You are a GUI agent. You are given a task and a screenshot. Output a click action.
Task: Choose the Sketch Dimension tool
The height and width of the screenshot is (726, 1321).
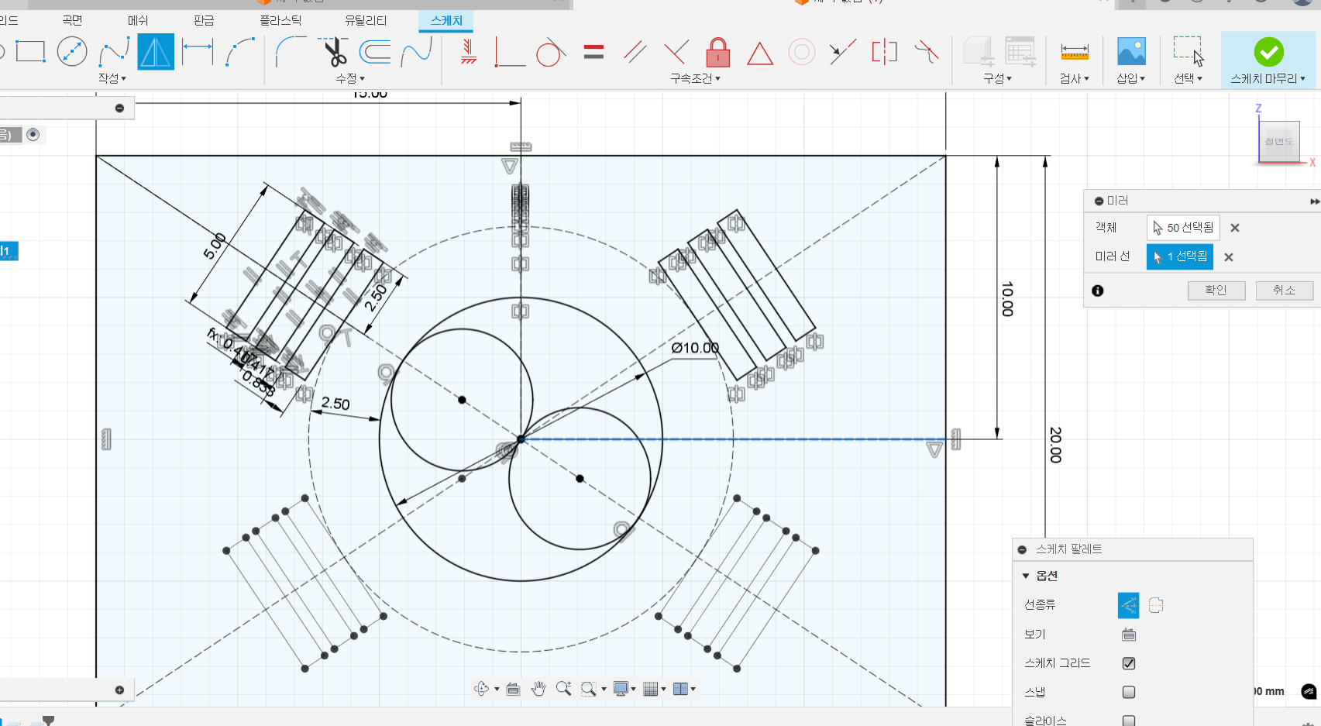pyautogui.click(x=198, y=52)
